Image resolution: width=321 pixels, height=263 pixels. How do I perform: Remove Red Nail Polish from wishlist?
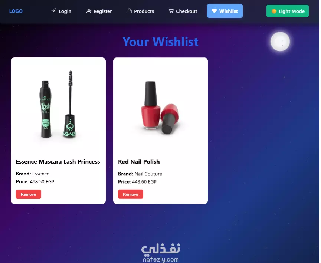(x=130, y=194)
